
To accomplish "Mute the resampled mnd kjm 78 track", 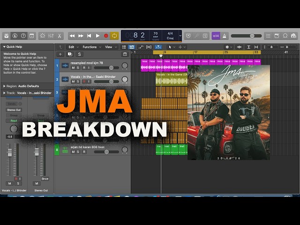I will 73,67.
